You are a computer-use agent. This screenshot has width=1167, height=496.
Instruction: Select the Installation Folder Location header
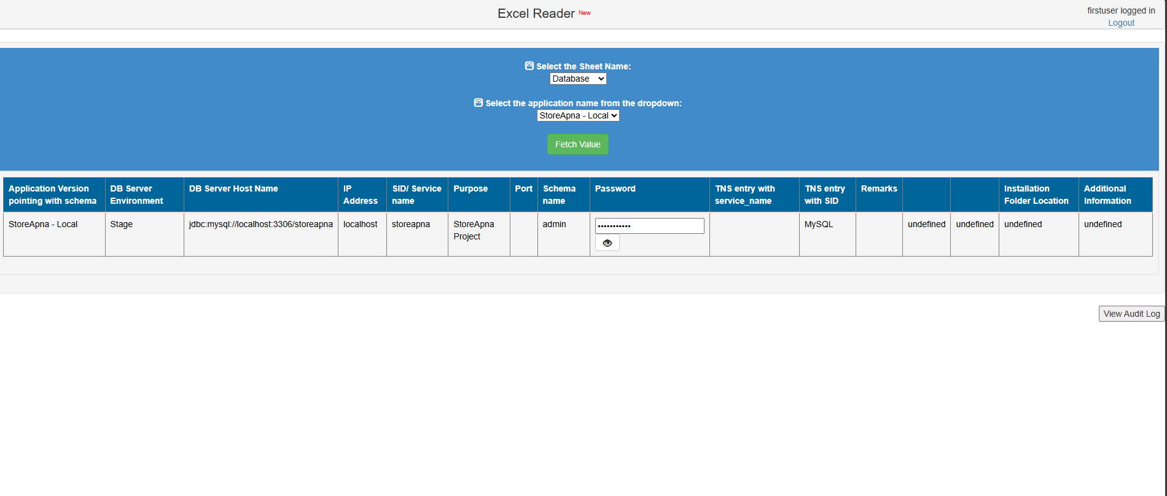tap(1036, 195)
